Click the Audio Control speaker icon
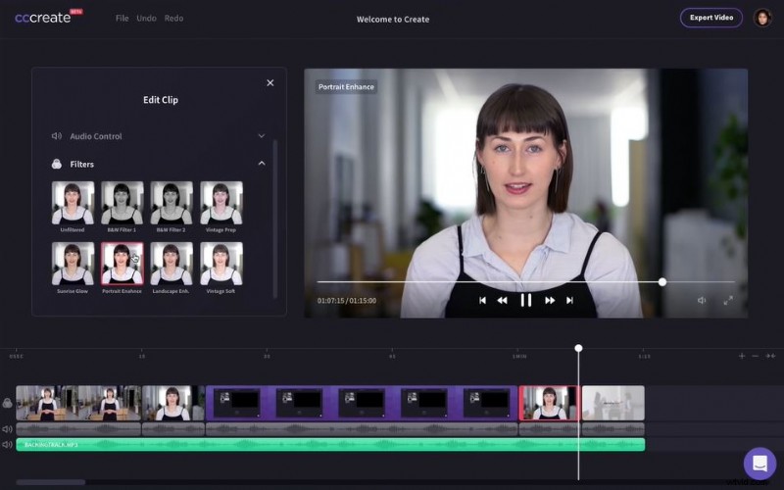This screenshot has width=784, height=490. (x=57, y=136)
